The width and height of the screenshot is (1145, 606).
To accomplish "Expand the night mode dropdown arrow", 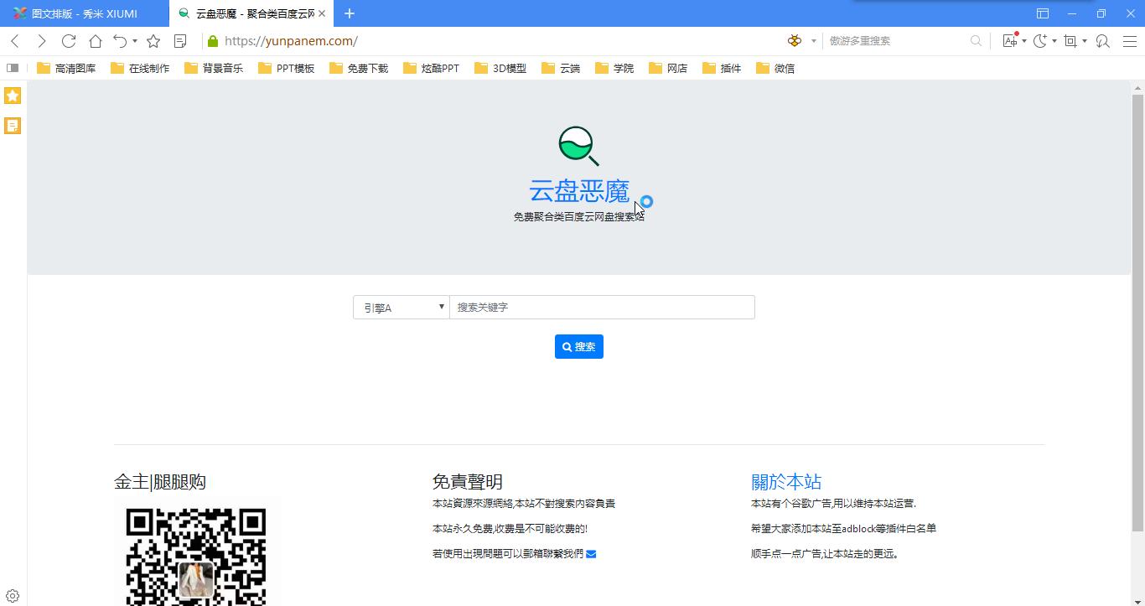I will (1053, 40).
